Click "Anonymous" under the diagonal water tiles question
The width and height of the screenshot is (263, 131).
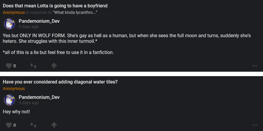[x=14, y=89]
